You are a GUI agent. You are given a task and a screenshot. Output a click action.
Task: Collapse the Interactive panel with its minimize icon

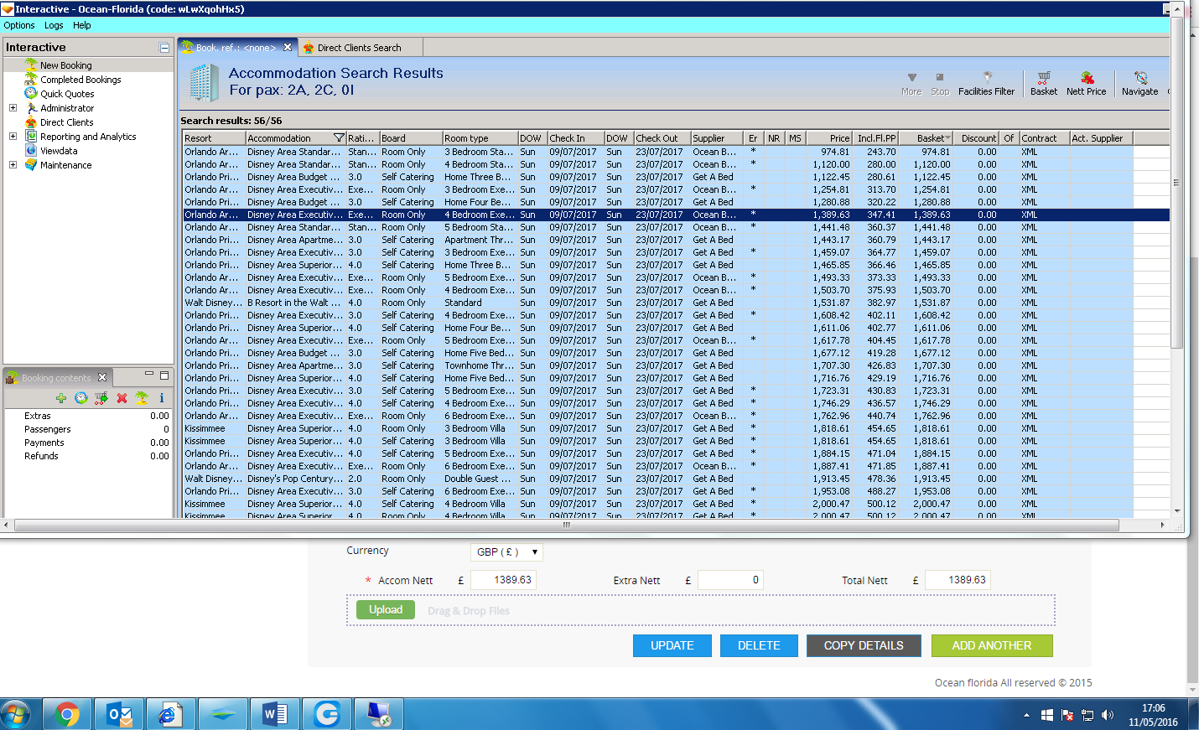[x=164, y=48]
